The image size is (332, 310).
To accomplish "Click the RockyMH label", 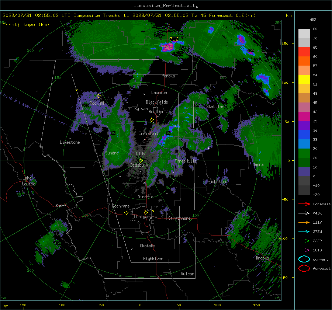I will 97,103.
